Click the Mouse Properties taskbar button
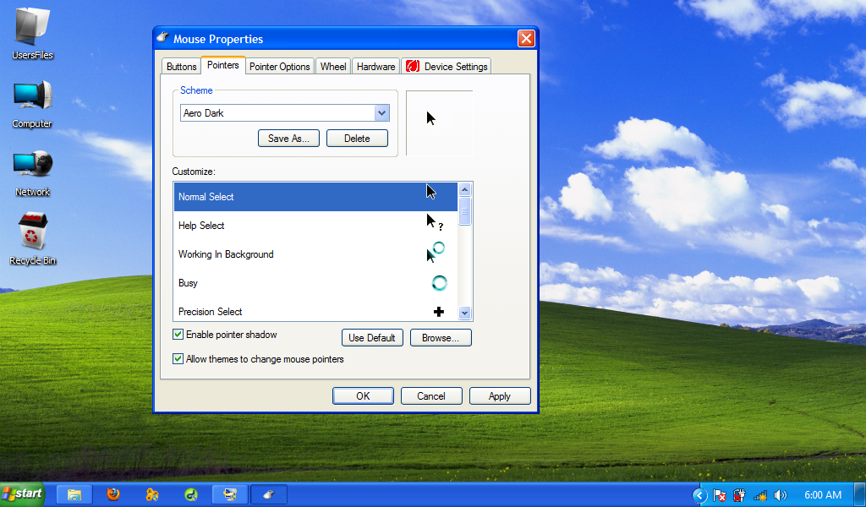Screen dimensions: 866x507 click(269, 494)
